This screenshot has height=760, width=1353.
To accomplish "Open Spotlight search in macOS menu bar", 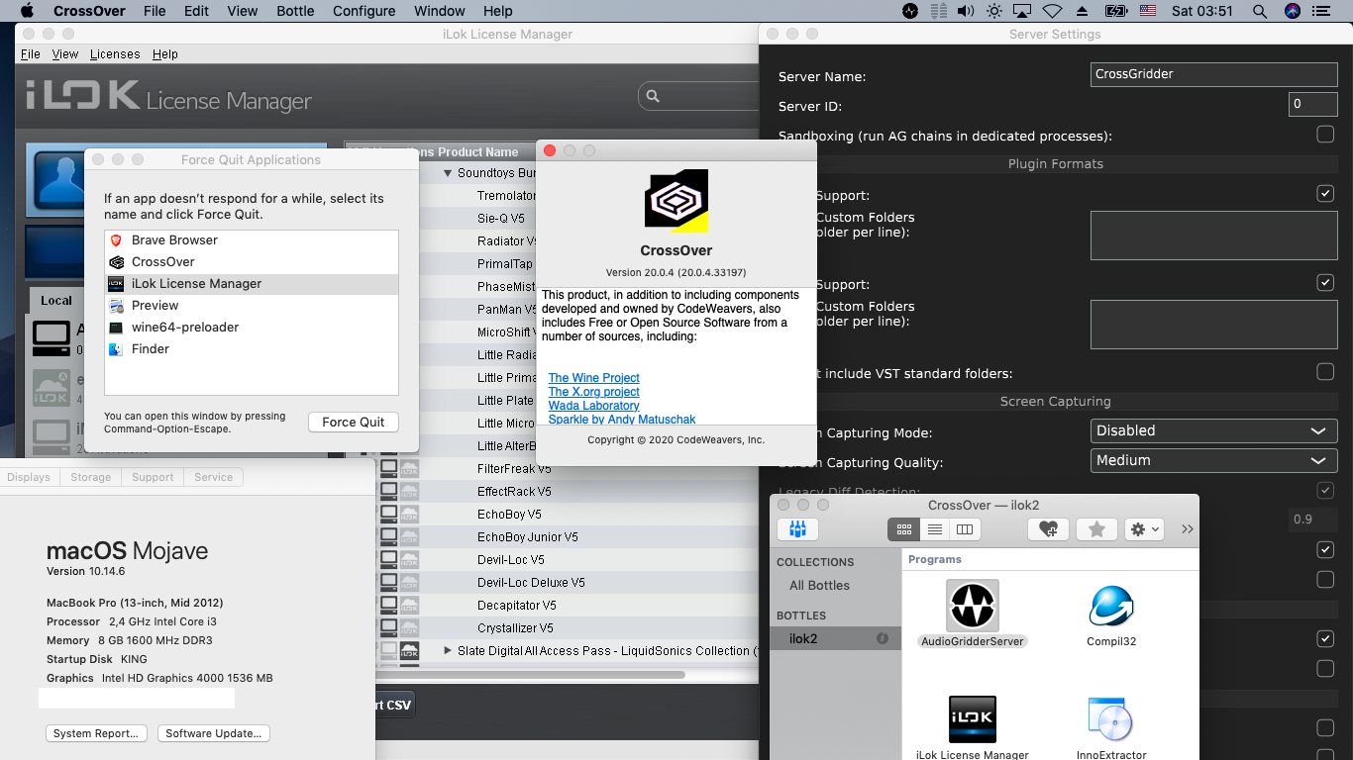I will [x=1260, y=11].
